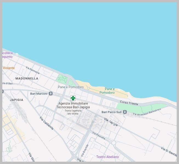Viewport: 179px width, 164px height.
Task: Click the roundabout on Via Peucezia
Action: click(x=113, y=143)
